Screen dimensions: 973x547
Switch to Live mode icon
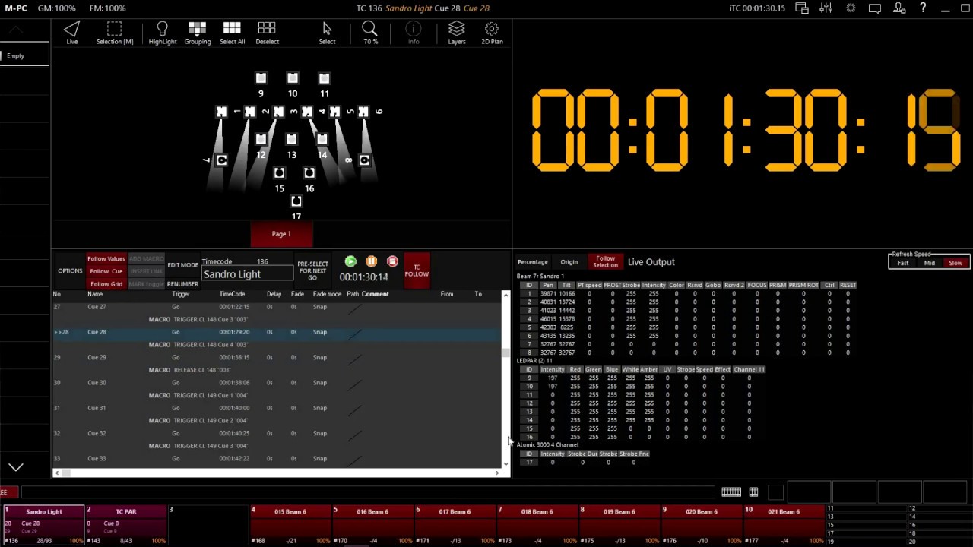(71, 33)
